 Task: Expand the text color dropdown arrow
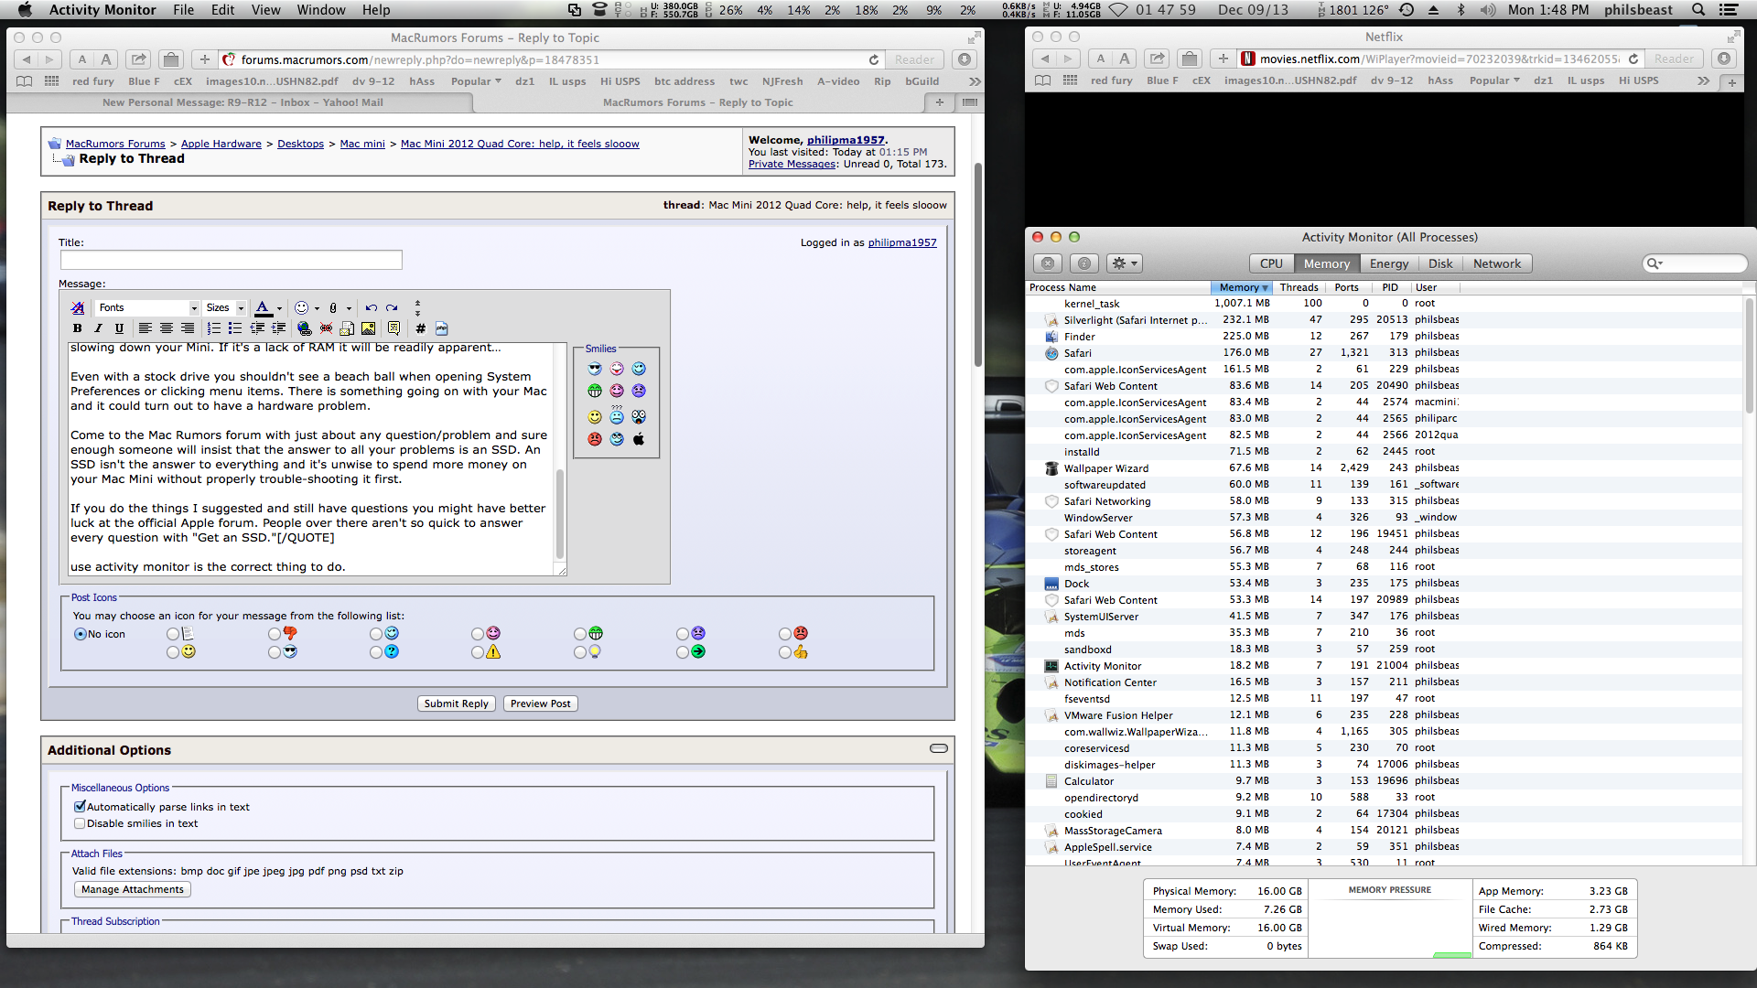[279, 308]
